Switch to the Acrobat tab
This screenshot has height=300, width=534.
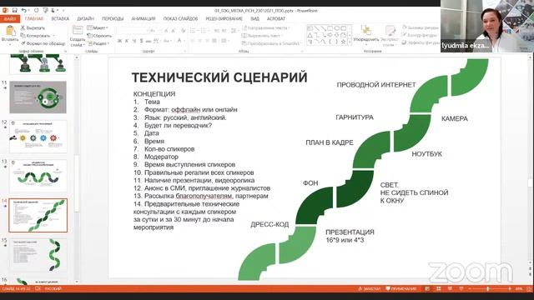pos(276,18)
